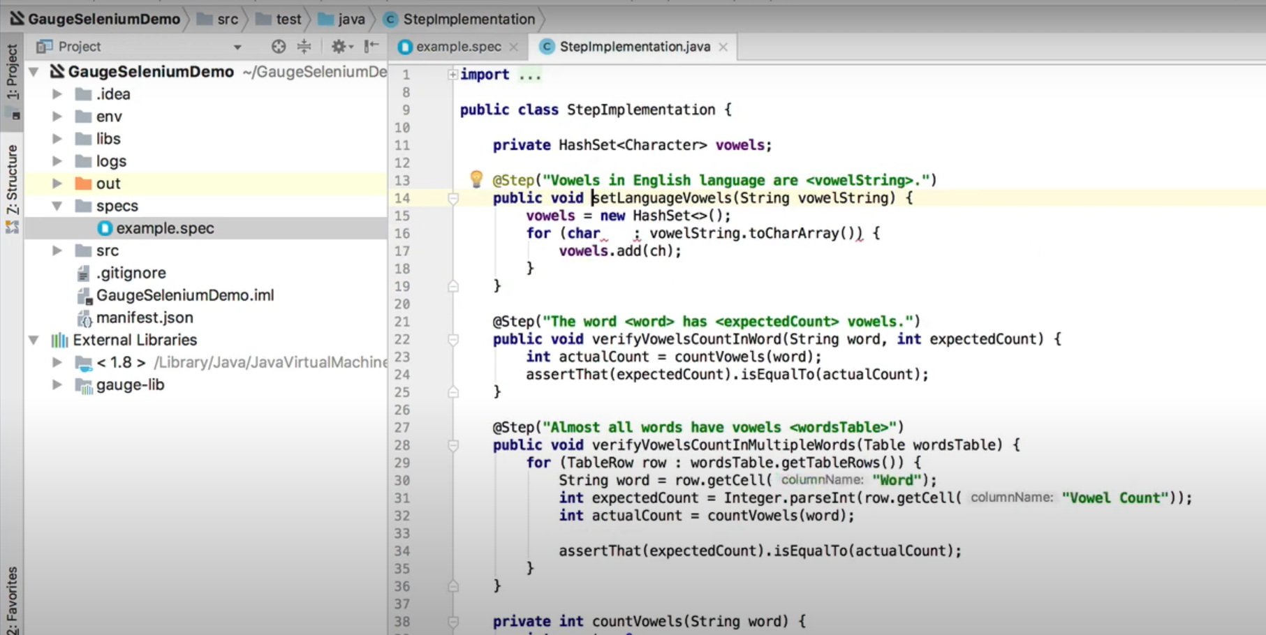Collapse the GaugeSeleniumDemo root node
Image resolution: width=1266 pixels, height=635 pixels.
pos(34,72)
